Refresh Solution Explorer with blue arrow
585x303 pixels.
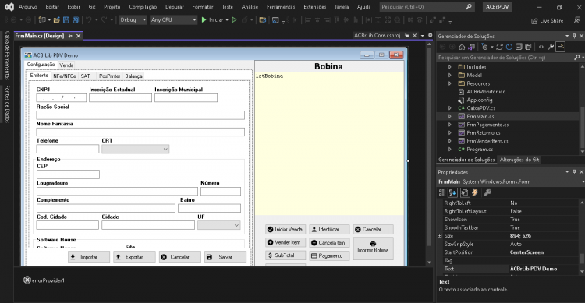coord(509,47)
